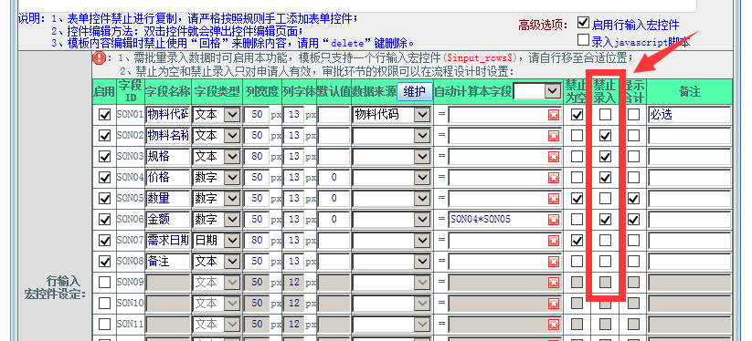Disable 启用行输入宏控件 checkbox
The image size is (752, 341).
[x=583, y=23]
